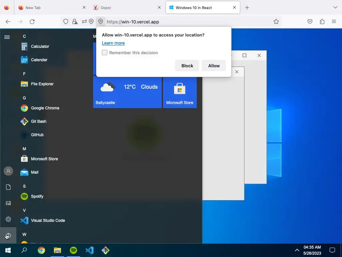Click the letter M section header

[x=24, y=149]
